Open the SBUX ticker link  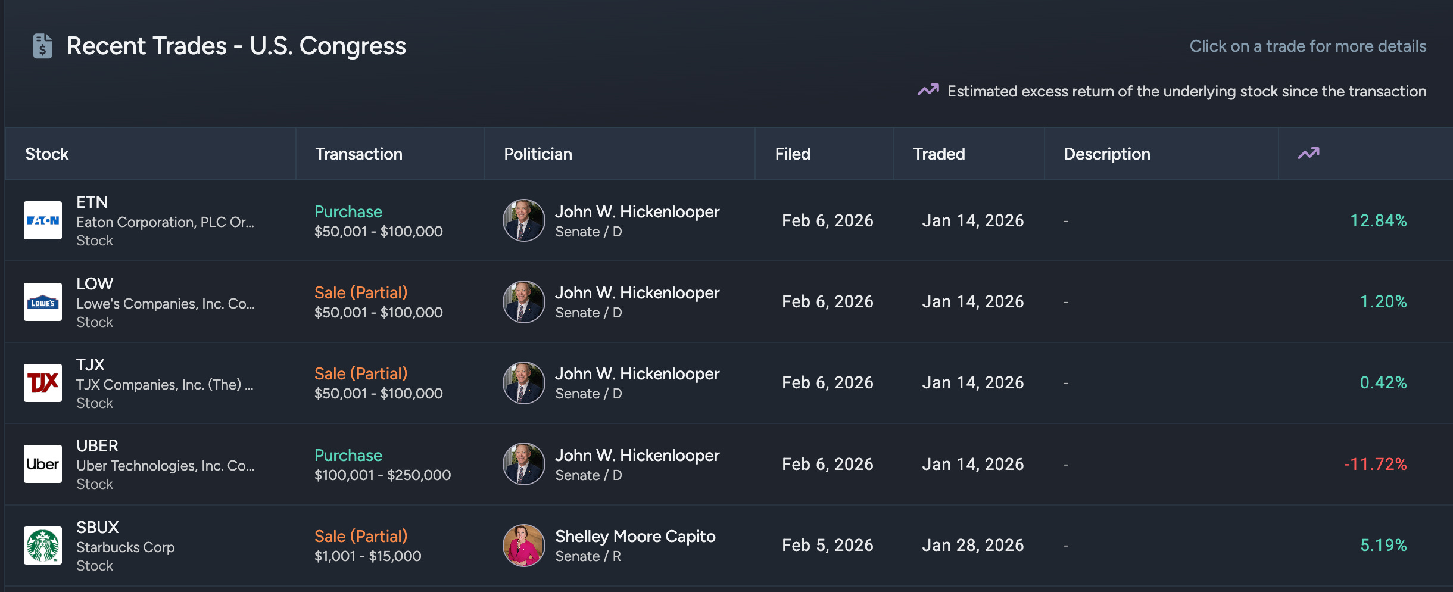(98, 527)
